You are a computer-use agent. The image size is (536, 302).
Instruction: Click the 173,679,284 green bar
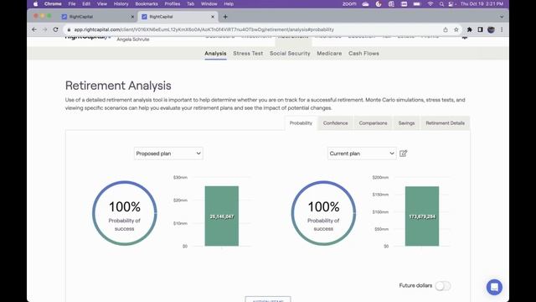[422, 216]
